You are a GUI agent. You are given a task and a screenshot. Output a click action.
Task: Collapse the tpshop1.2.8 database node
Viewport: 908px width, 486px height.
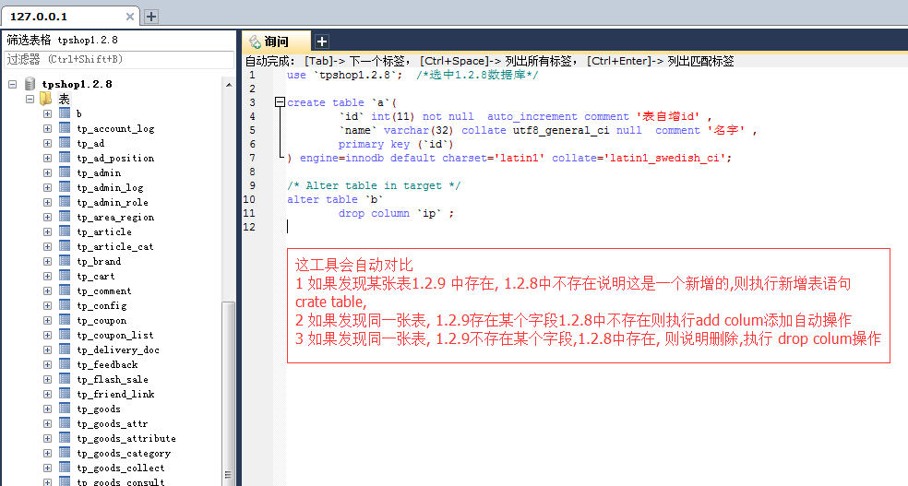13,84
